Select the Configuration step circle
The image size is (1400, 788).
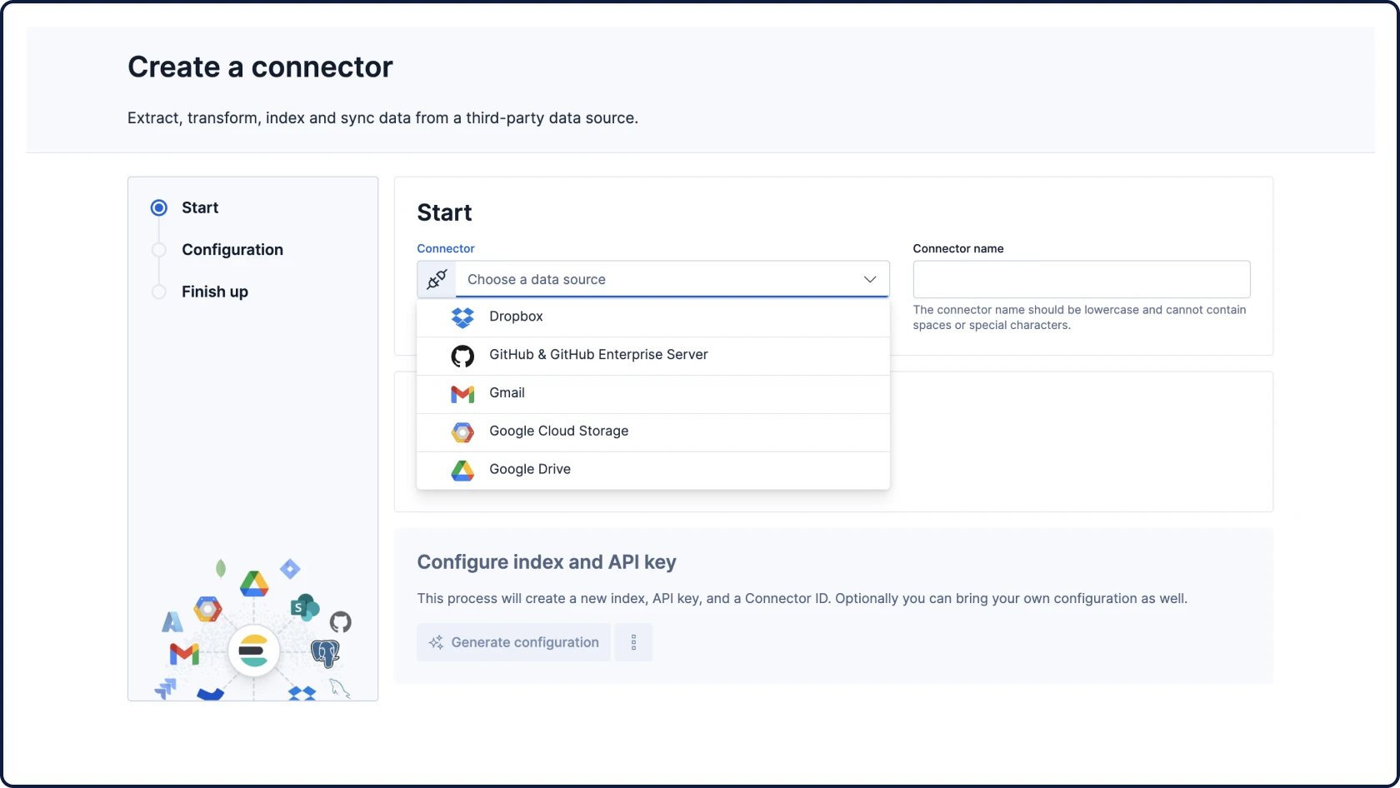158,250
